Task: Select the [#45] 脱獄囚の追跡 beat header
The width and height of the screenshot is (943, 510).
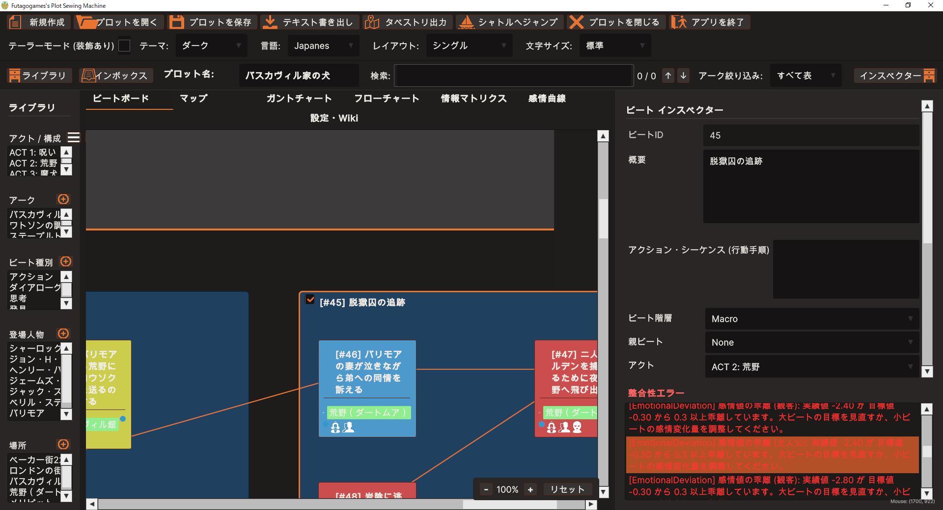Action: tap(362, 303)
